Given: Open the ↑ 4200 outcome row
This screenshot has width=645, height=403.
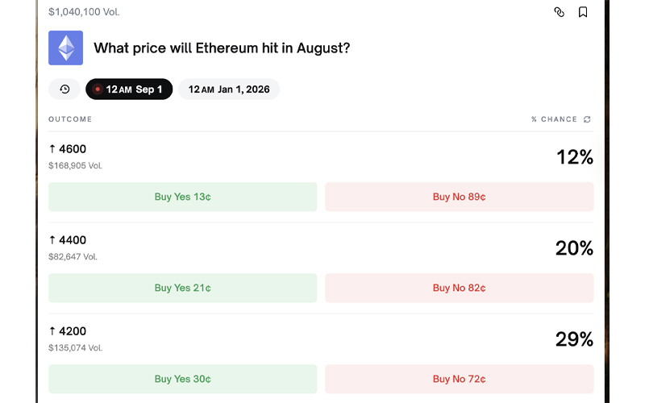Looking at the screenshot, I should (321, 339).
